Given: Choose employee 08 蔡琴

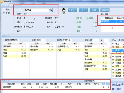Looking at the screenshot, I should pos(118,66).
